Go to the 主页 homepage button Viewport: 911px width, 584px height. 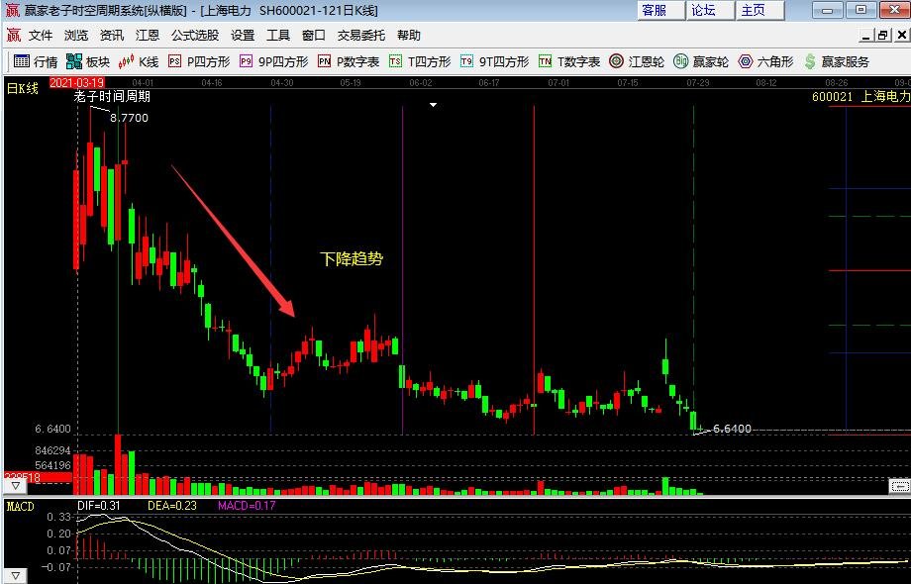click(x=759, y=10)
